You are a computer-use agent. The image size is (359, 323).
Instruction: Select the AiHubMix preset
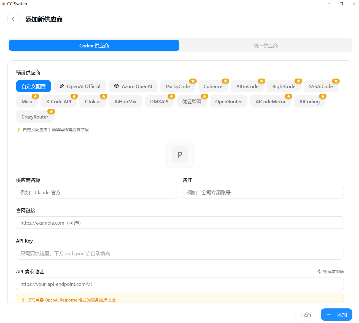(125, 101)
